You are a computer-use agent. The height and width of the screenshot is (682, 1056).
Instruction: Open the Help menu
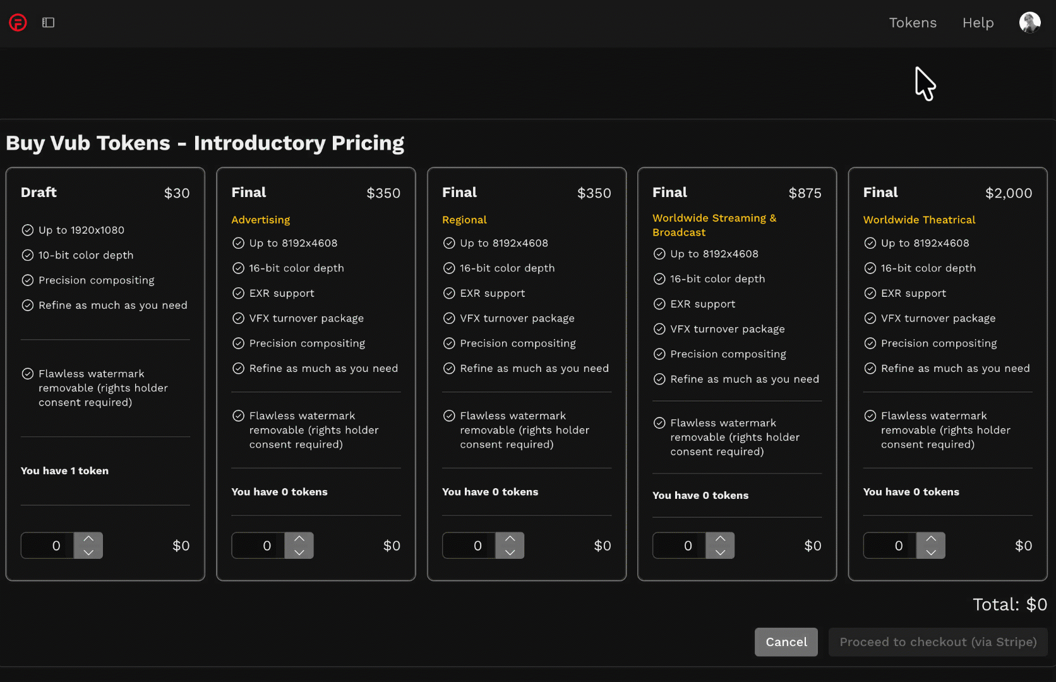978,23
